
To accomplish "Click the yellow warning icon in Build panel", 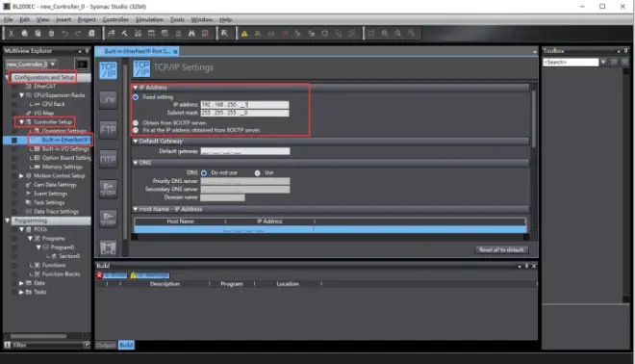I will pos(133,275).
